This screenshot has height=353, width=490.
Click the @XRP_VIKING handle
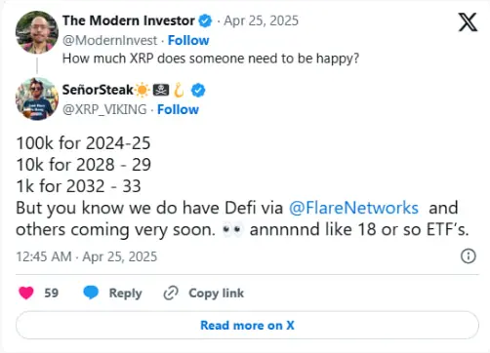coord(104,109)
